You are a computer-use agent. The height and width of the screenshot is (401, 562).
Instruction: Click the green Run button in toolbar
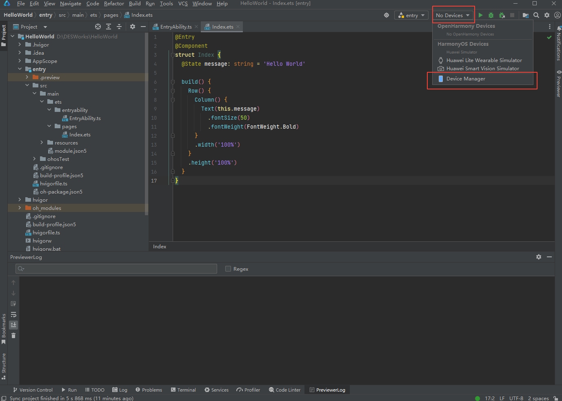(480, 15)
